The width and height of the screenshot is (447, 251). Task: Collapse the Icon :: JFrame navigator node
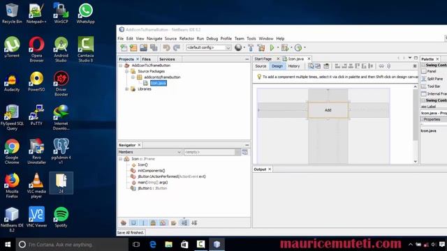pyautogui.click(x=121, y=159)
